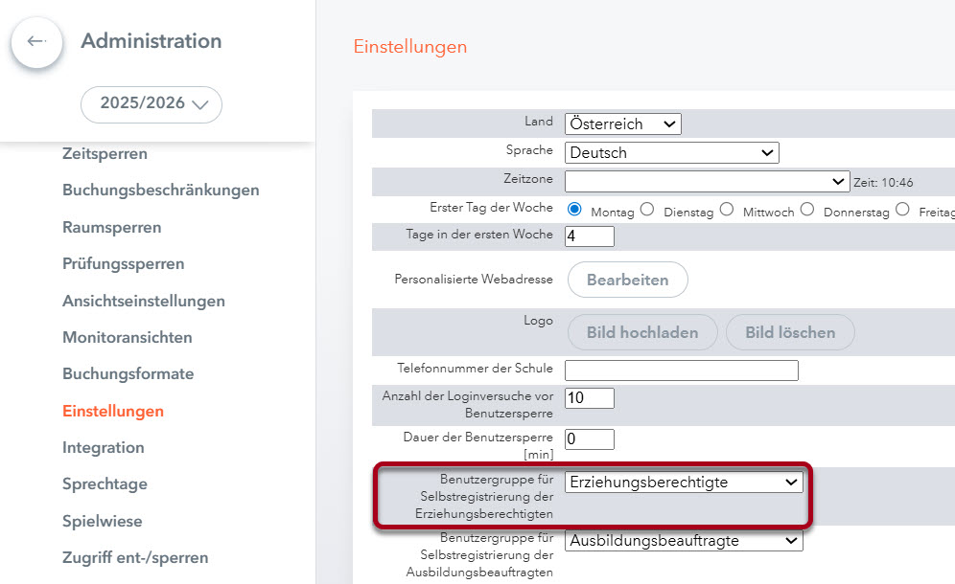Open the Erziehungsberechtigte user group dropdown
Viewport: 955px width, 584px height.
683,482
